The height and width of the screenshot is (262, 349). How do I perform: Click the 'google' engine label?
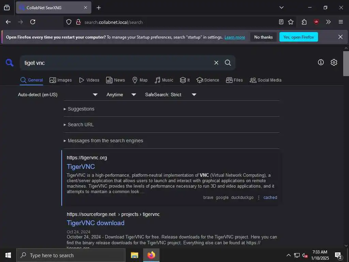(222, 198)
